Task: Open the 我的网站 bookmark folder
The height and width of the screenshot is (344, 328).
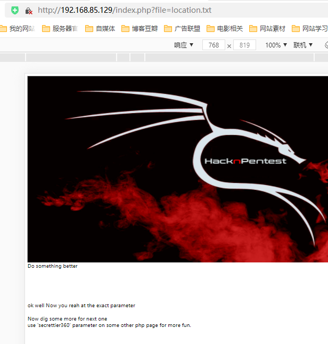Action: click(17, 28)
